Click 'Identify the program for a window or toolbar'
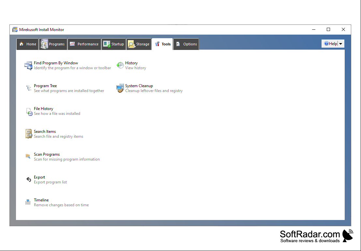361x251 pixels. point(72,68)
